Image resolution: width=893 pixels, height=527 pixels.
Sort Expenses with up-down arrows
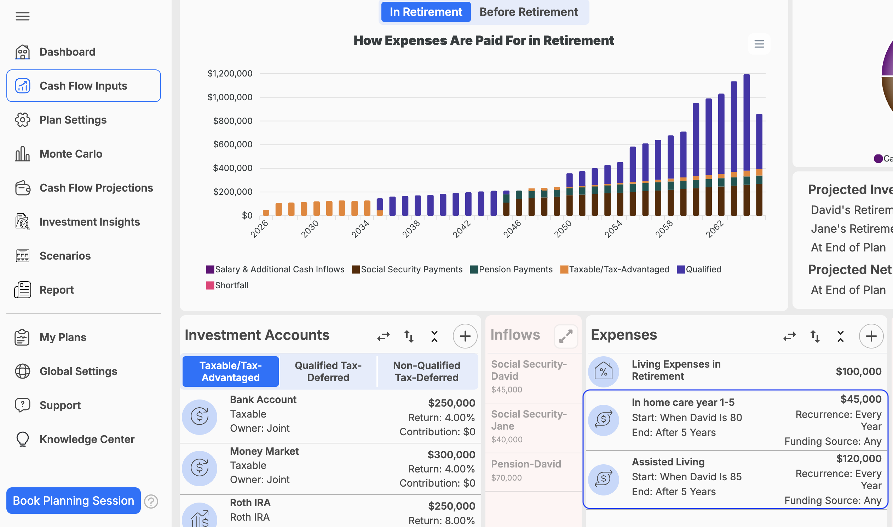pos(815,336)
